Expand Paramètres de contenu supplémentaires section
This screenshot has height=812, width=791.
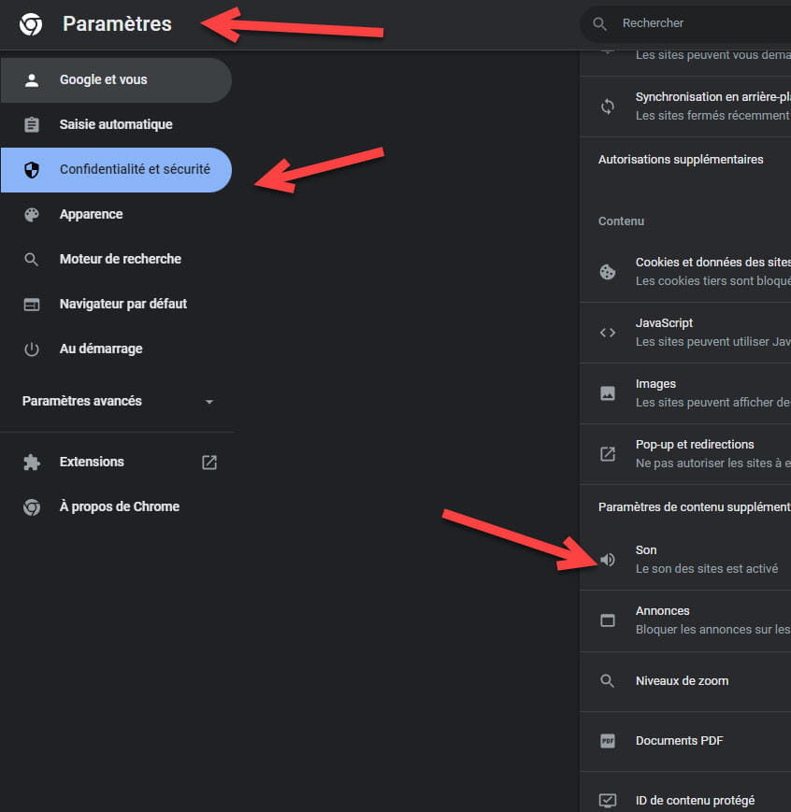(694, 506)
